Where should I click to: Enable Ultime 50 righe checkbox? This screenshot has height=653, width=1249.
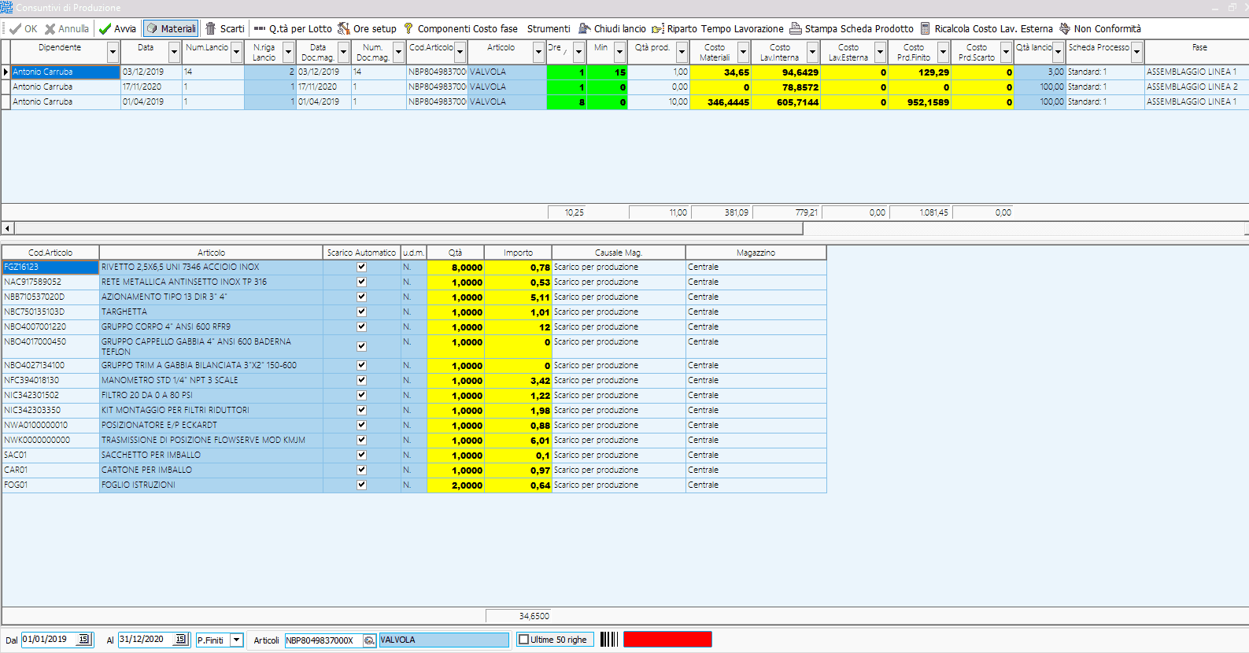[x=524, y=640]
